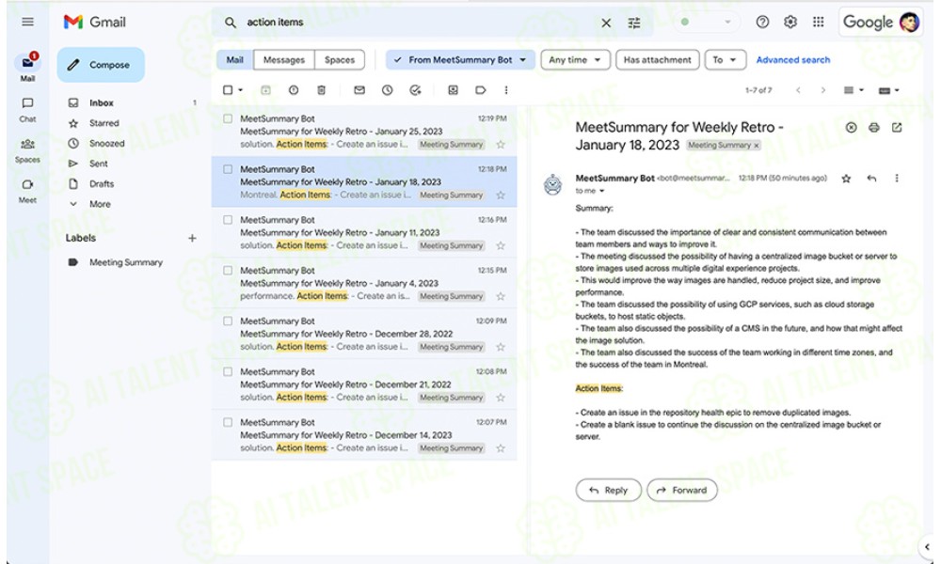Screen dimensions: 941x564
Task: Switch to the Messages search tab
Action: (x=284, y=60)
